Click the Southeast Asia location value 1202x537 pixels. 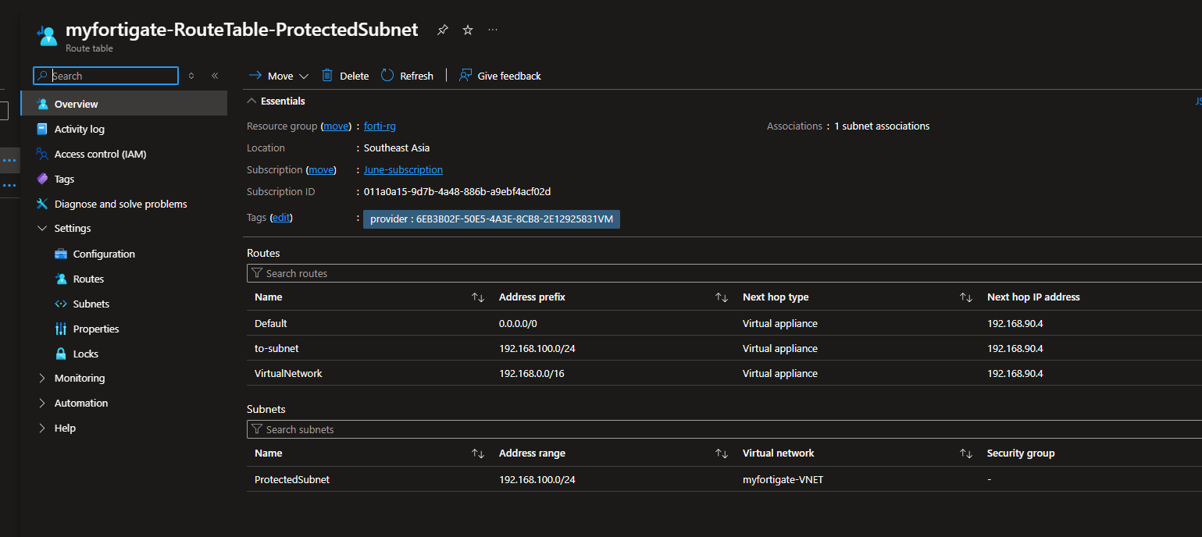point(397,148)
